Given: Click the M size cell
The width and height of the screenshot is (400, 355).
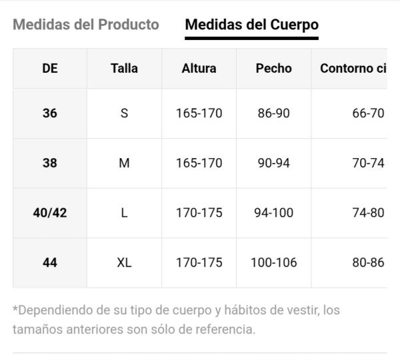Looking at the screenshot, I should [124, 163].
